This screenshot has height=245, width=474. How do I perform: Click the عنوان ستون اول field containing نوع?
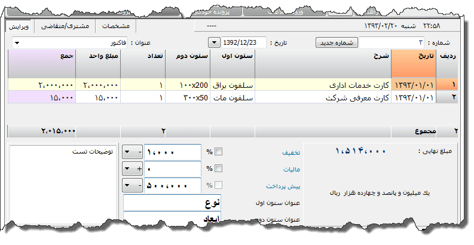tap(172, 203)
